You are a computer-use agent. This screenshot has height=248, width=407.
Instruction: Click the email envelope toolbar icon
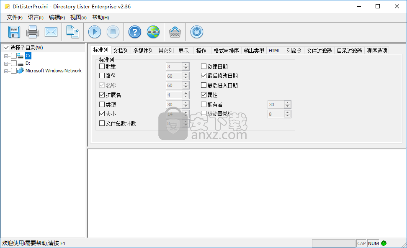pos(51,32)
